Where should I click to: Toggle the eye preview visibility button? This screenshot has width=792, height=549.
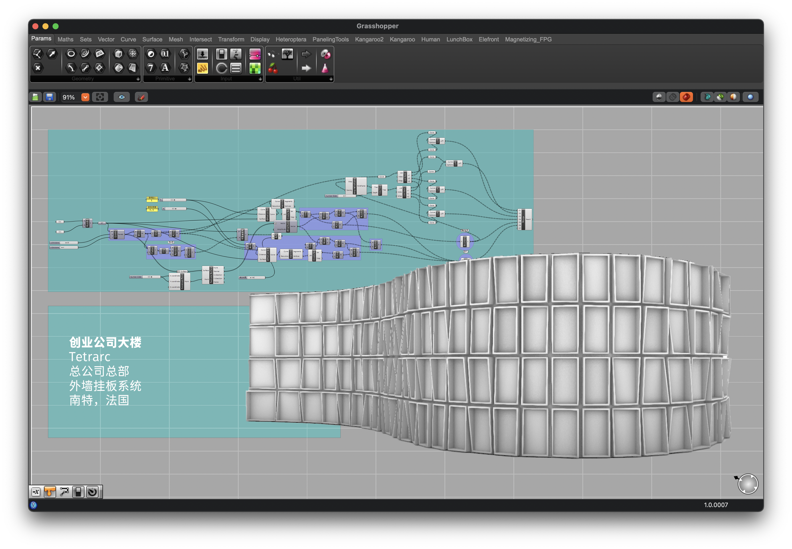pyautogui.click(x=122, y=97)
